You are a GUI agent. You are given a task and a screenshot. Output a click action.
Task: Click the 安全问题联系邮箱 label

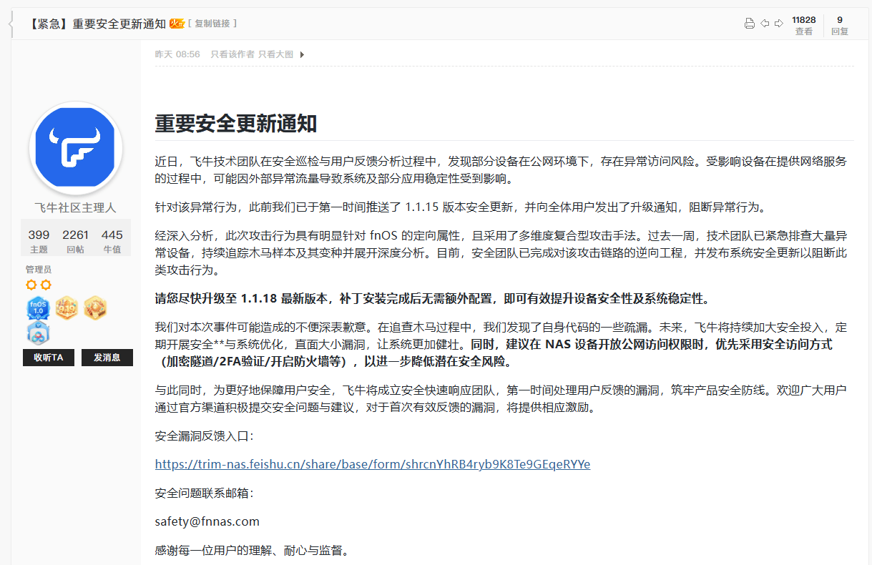pos(205,493)
